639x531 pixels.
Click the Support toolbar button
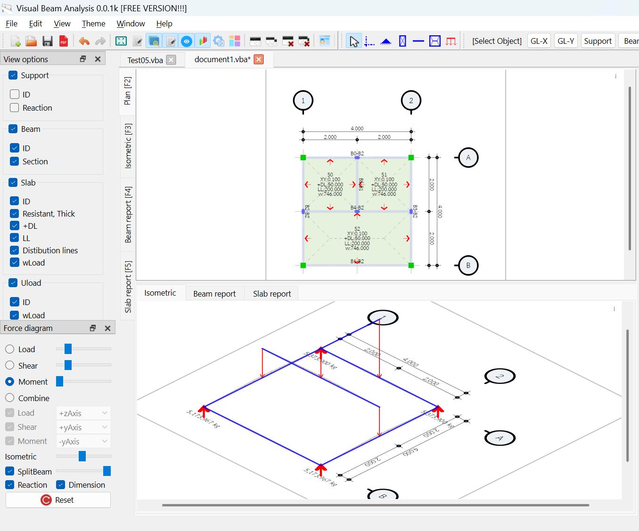point(598,41)
